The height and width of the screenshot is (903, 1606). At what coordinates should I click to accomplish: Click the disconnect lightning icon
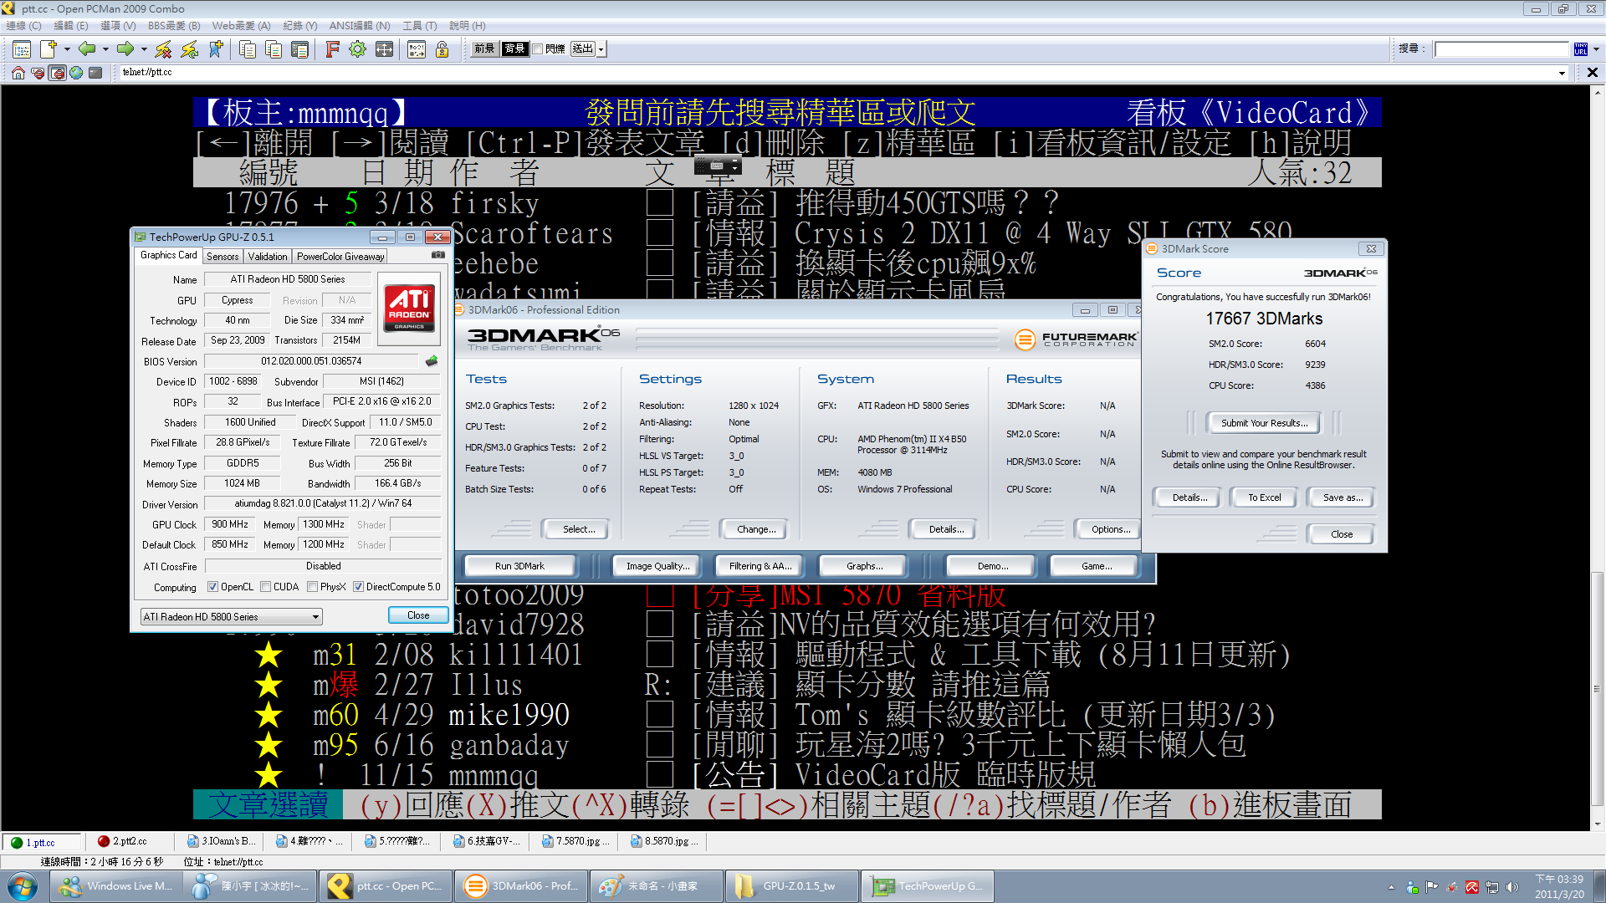[x=164, y=49]
